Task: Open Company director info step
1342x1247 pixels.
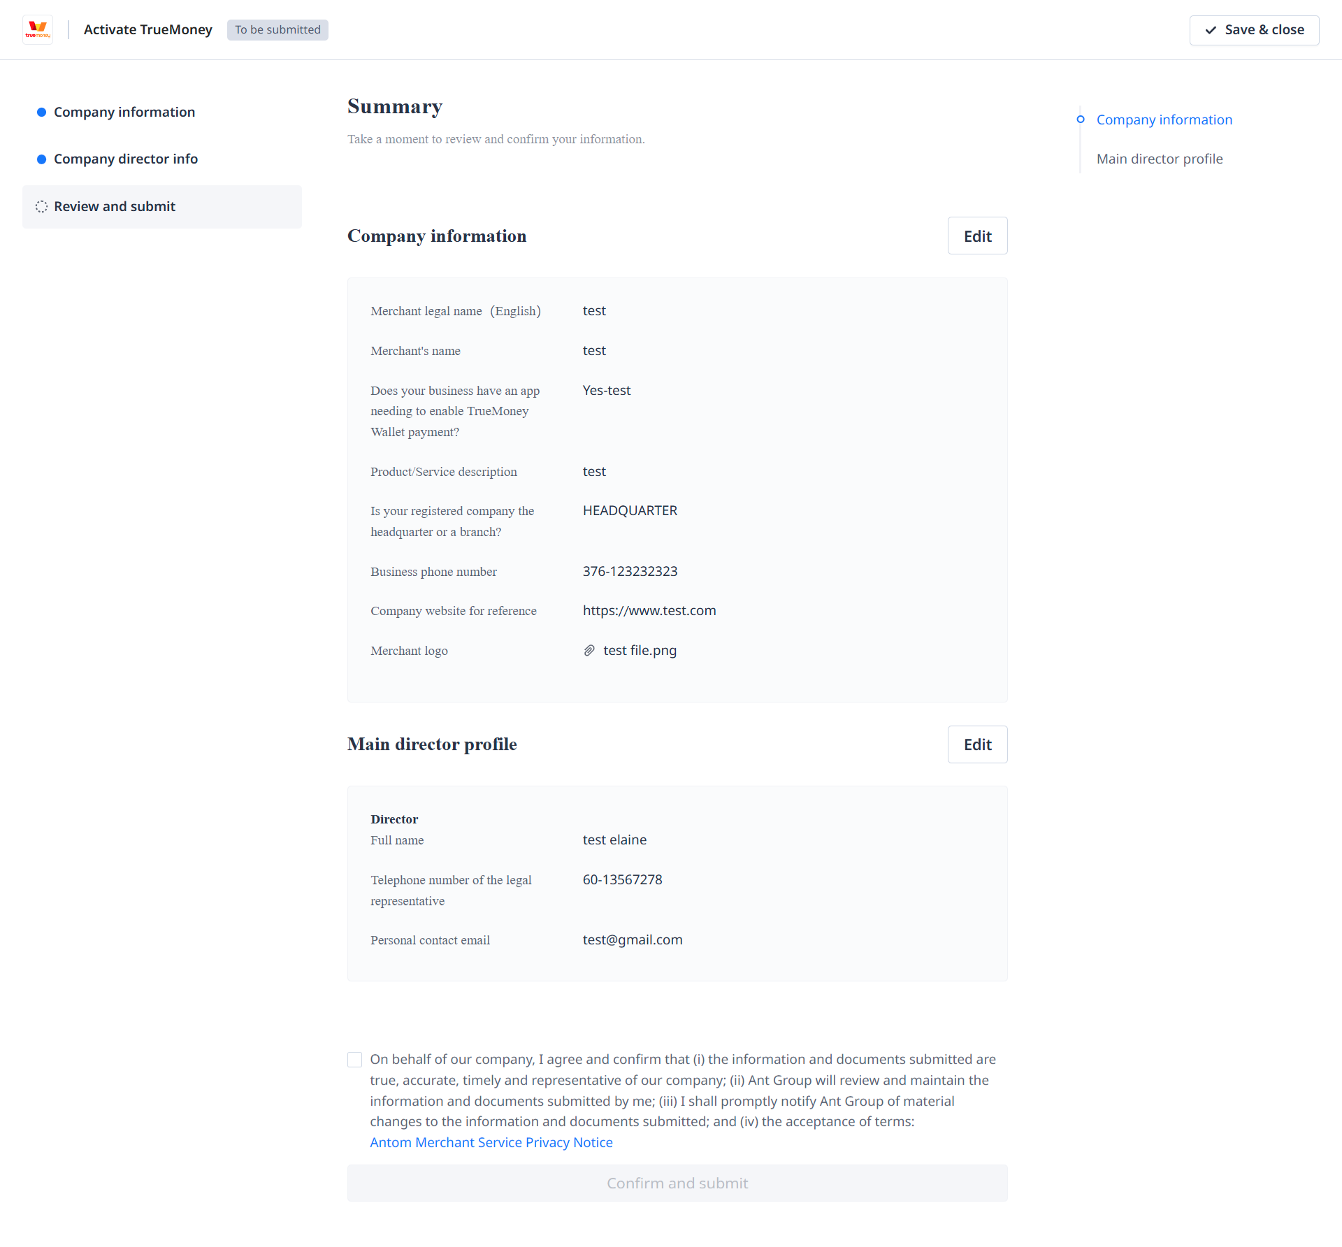Action: tap(126, 159)
